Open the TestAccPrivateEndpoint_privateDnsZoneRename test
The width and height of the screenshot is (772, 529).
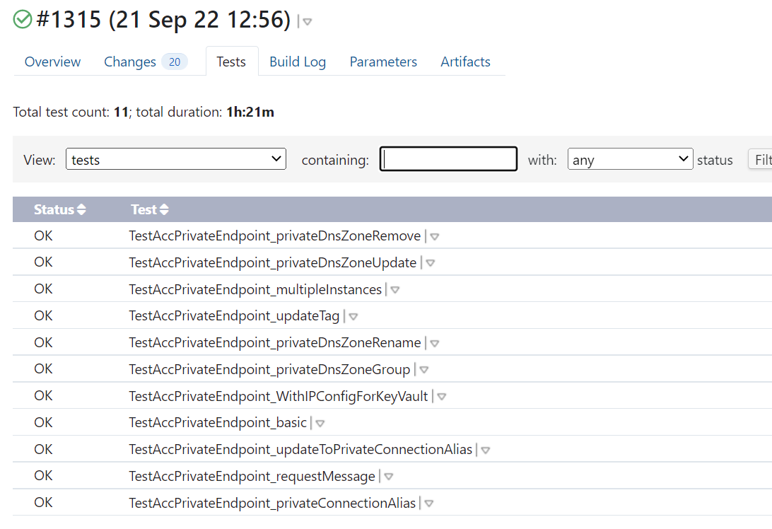point(275,342)
